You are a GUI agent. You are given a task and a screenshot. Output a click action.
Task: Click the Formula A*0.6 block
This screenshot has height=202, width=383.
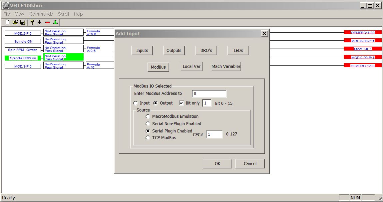coord(100,32)
